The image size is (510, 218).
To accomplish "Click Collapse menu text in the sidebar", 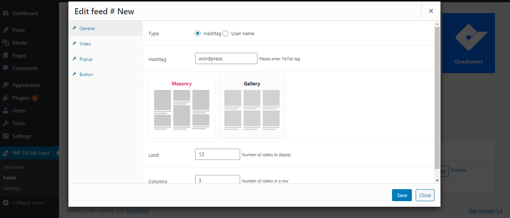I will 28,203.
